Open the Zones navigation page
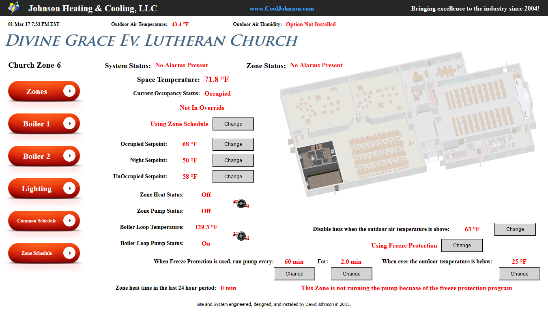The image size is (548, 314). pyautogui.click(x=44, y=91)
